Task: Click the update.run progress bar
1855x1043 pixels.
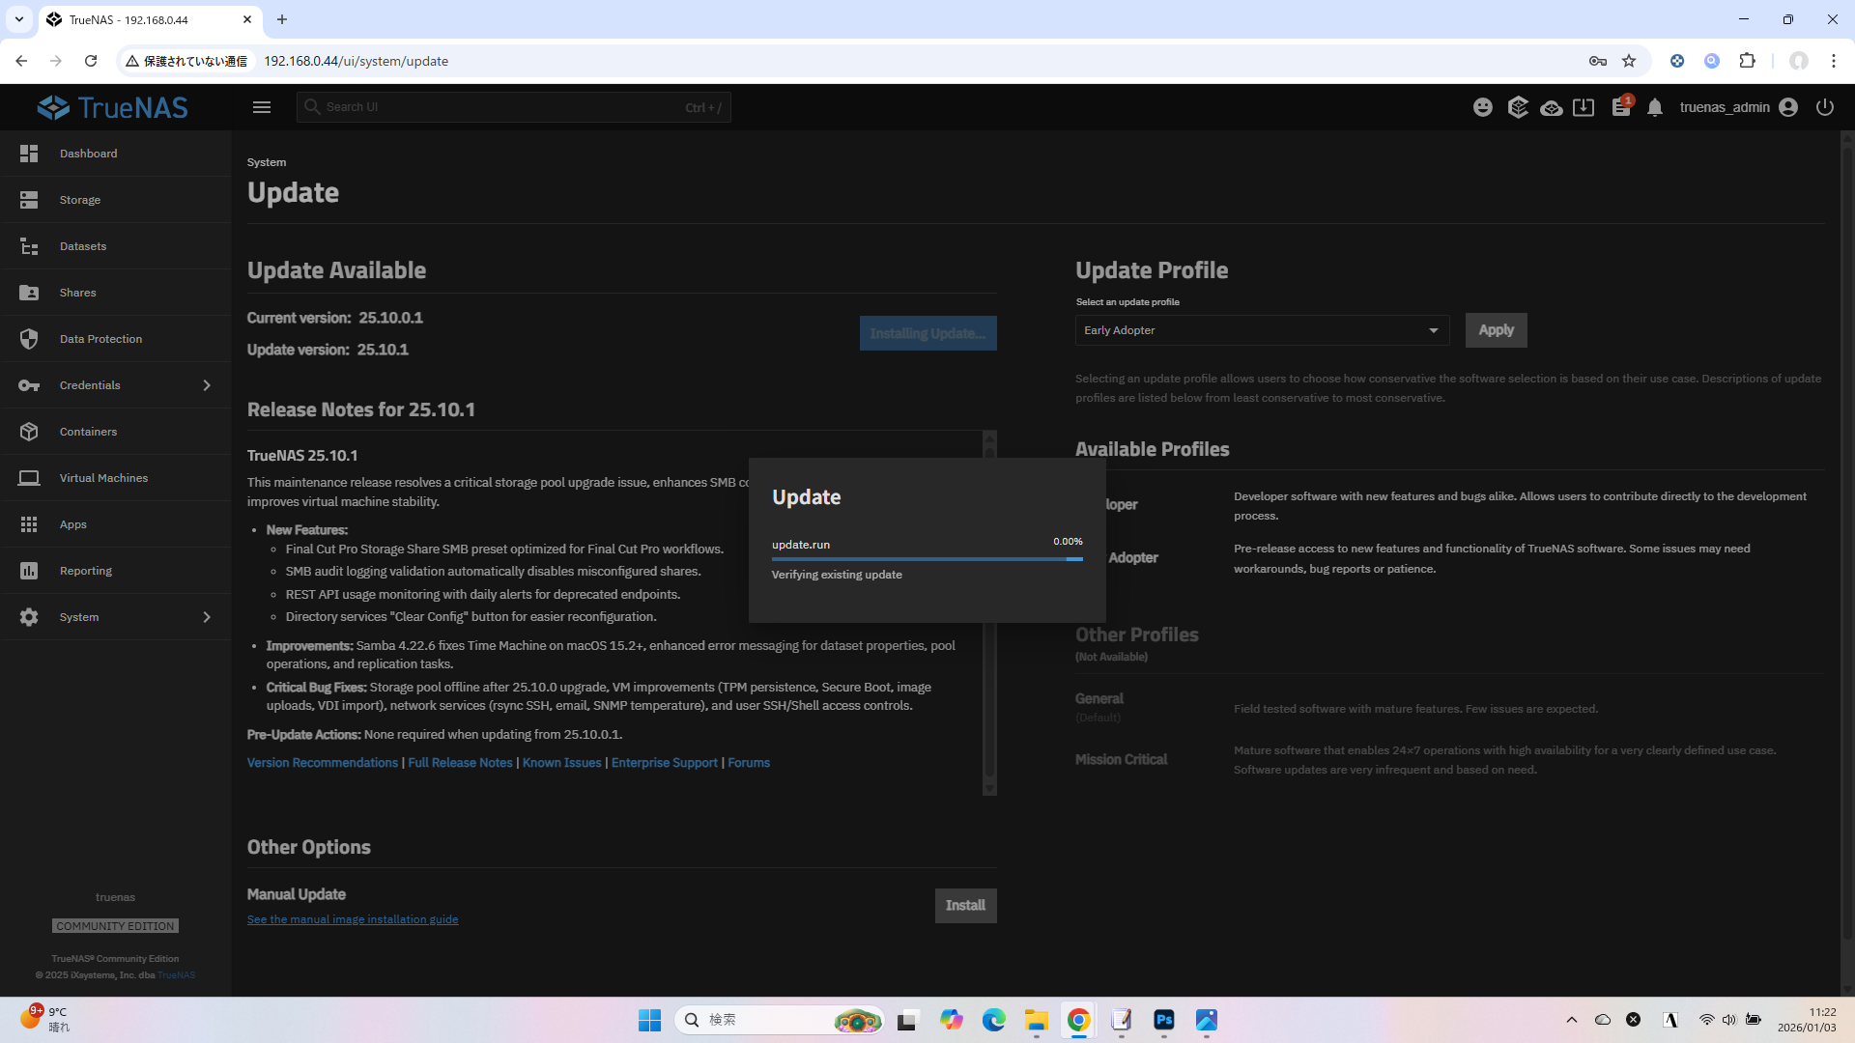Action: click(926, 558)
